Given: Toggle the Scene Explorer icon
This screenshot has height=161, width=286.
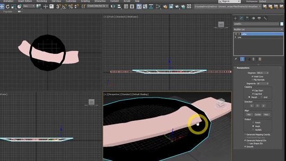Looking at the screenshot, I should 126,7.
